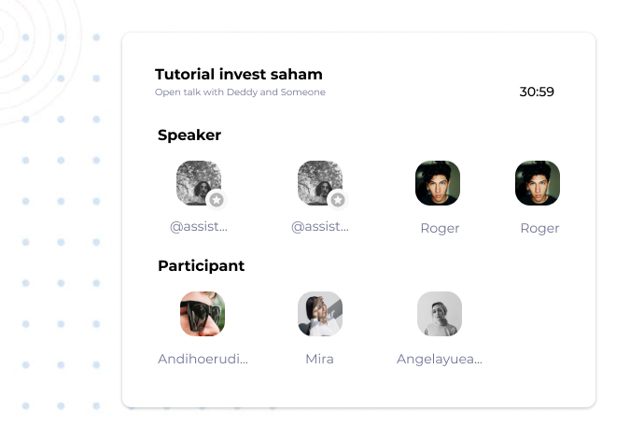Click the star badge on the first @assist avatar
The image size is (644, 440).
click(x=217, y=200)
